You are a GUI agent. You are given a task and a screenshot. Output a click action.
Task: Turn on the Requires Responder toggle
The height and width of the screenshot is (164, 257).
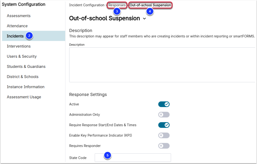tap(164, 146)
